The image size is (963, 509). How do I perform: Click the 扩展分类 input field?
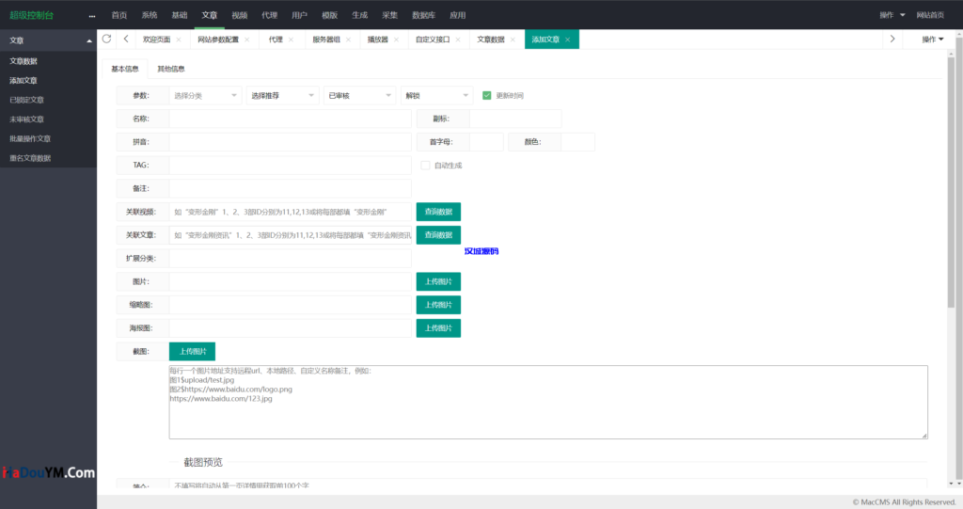point(290,258)
